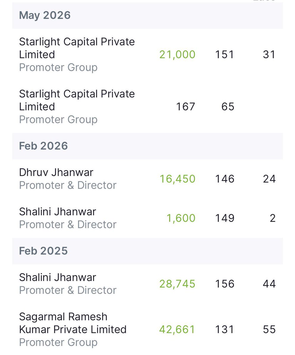Open the Shalini Jhanwar entry with 28,745
This screenshot has height=355, width=295.
click(147, 284)
